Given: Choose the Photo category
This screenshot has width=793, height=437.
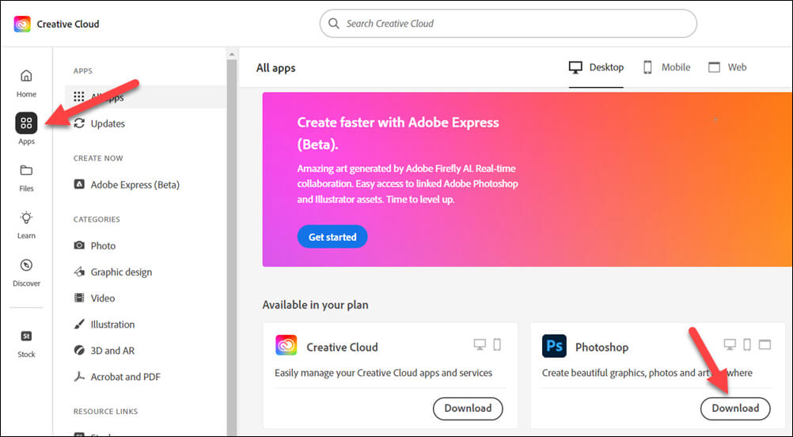Looking at the screenshot, I should point(103,245).
